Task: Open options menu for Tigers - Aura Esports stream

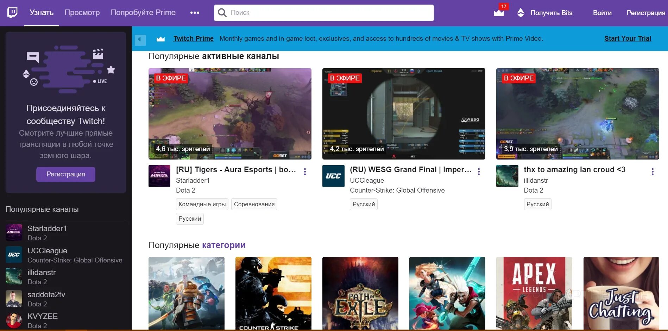Action: coord(305,171)
